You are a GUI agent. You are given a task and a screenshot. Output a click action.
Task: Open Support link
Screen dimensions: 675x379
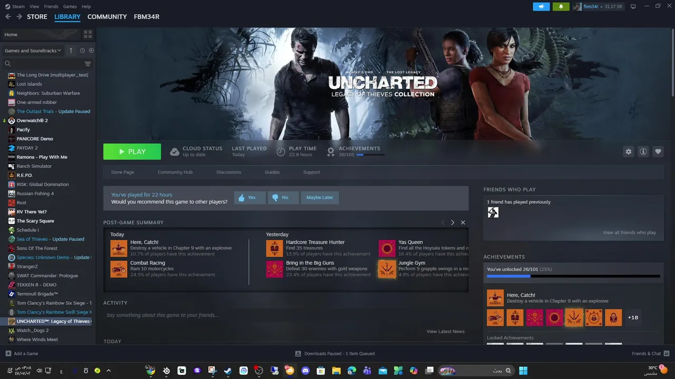point(312,172)
